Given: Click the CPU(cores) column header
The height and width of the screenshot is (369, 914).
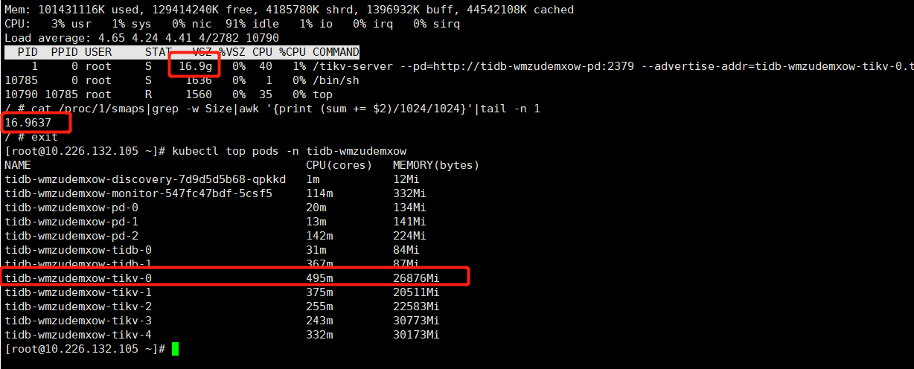Looking at the screenshot, I should pos(339,165).
